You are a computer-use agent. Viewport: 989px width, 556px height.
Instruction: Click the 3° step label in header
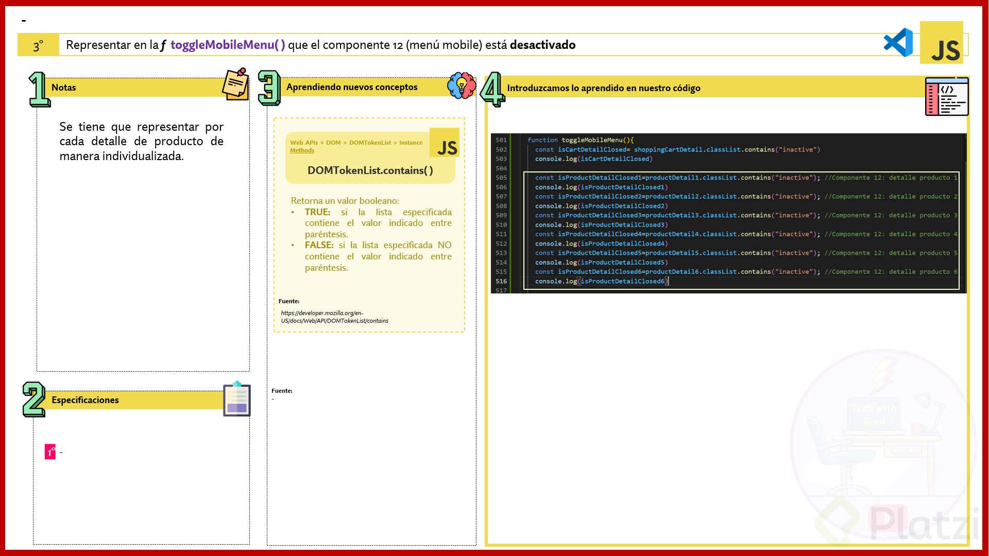pos(38,46)
